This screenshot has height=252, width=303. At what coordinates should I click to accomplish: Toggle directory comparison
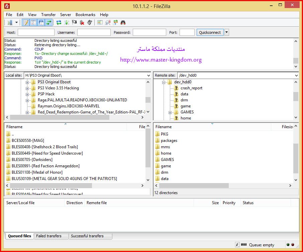pos(108,23)
